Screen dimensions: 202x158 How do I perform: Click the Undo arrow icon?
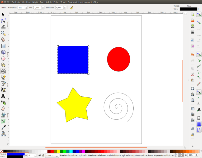tap(192, 55)
